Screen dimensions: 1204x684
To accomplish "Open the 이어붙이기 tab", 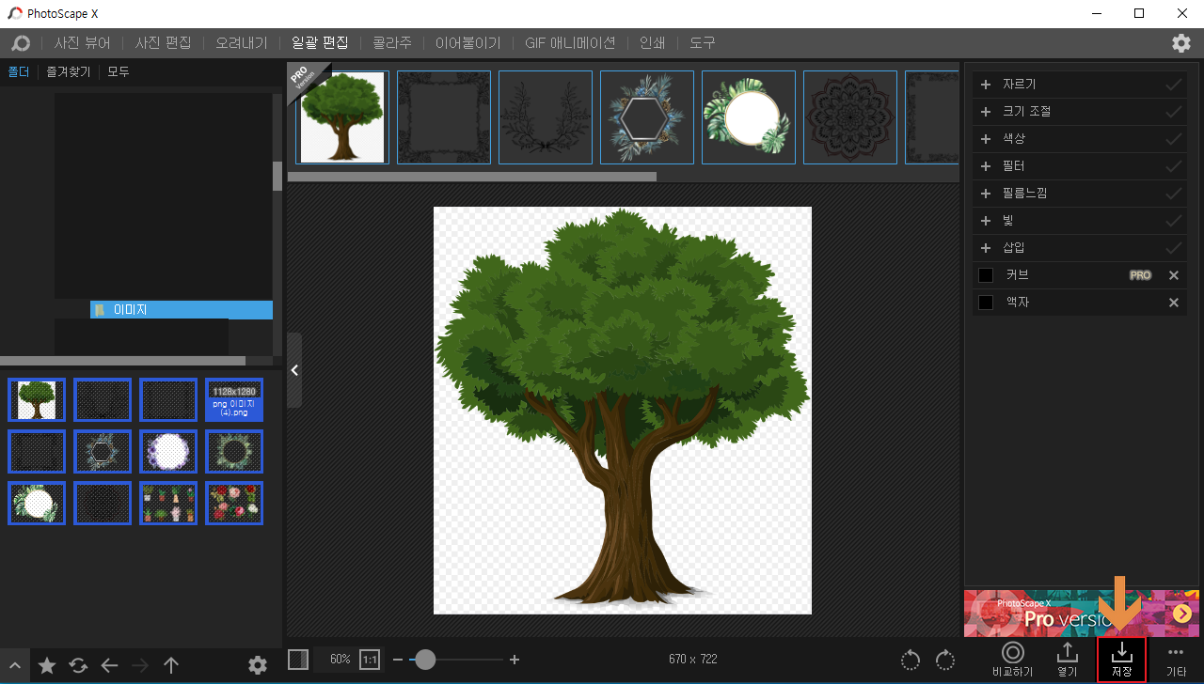I will (468, 43).
